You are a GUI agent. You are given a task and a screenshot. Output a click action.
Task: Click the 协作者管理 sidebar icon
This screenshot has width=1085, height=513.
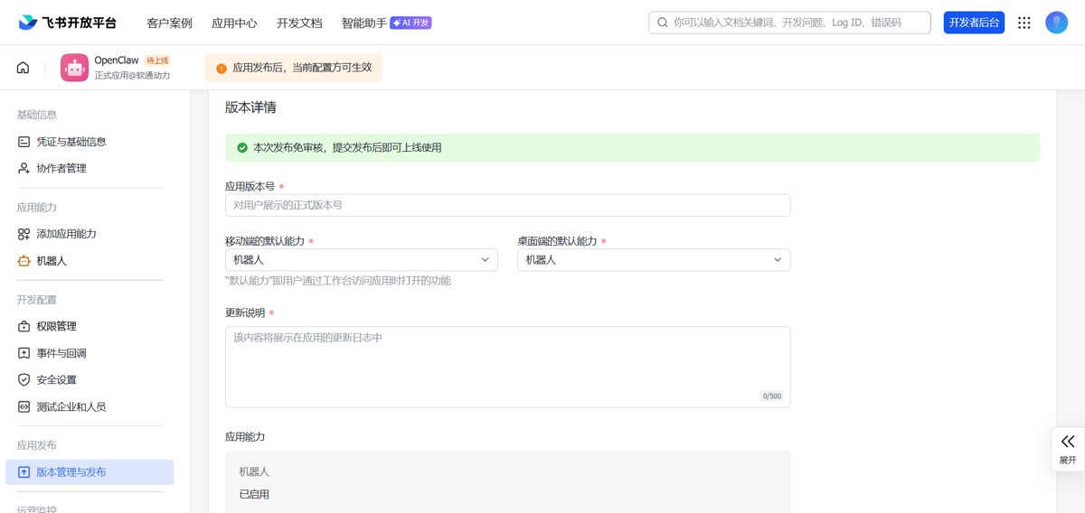[x=24, y=168]
